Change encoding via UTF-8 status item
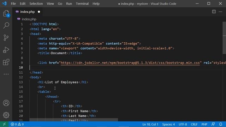This screenshot has width=226, height=127. (x=183, y=124)
